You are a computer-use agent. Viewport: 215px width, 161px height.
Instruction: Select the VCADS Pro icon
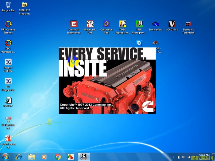pos(172,26)
